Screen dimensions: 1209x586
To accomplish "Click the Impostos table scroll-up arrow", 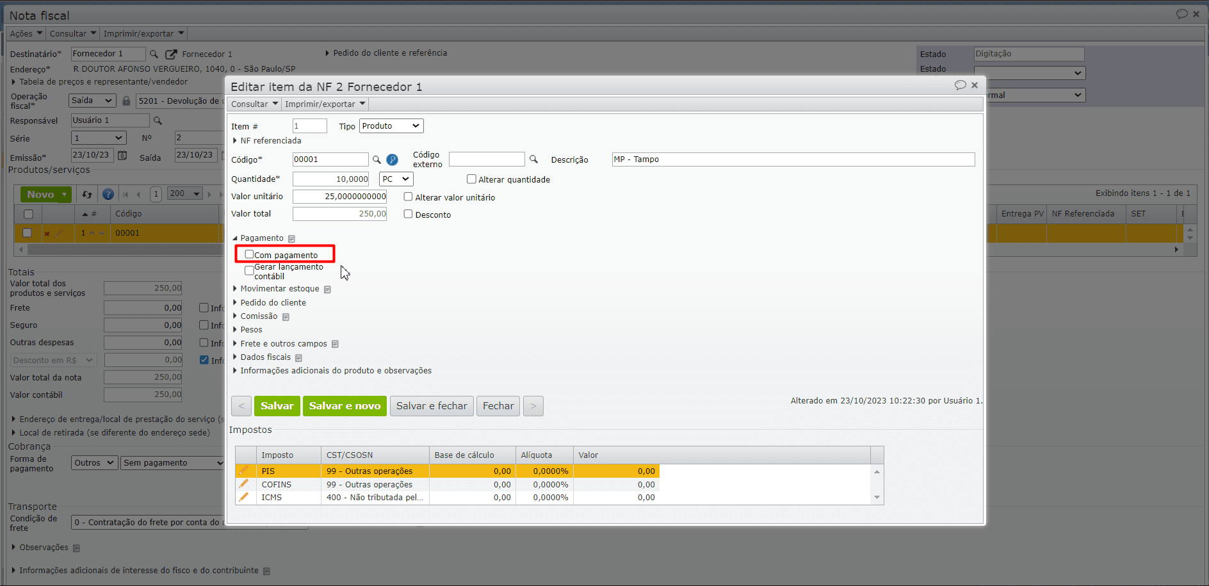I will click(877, 472).
